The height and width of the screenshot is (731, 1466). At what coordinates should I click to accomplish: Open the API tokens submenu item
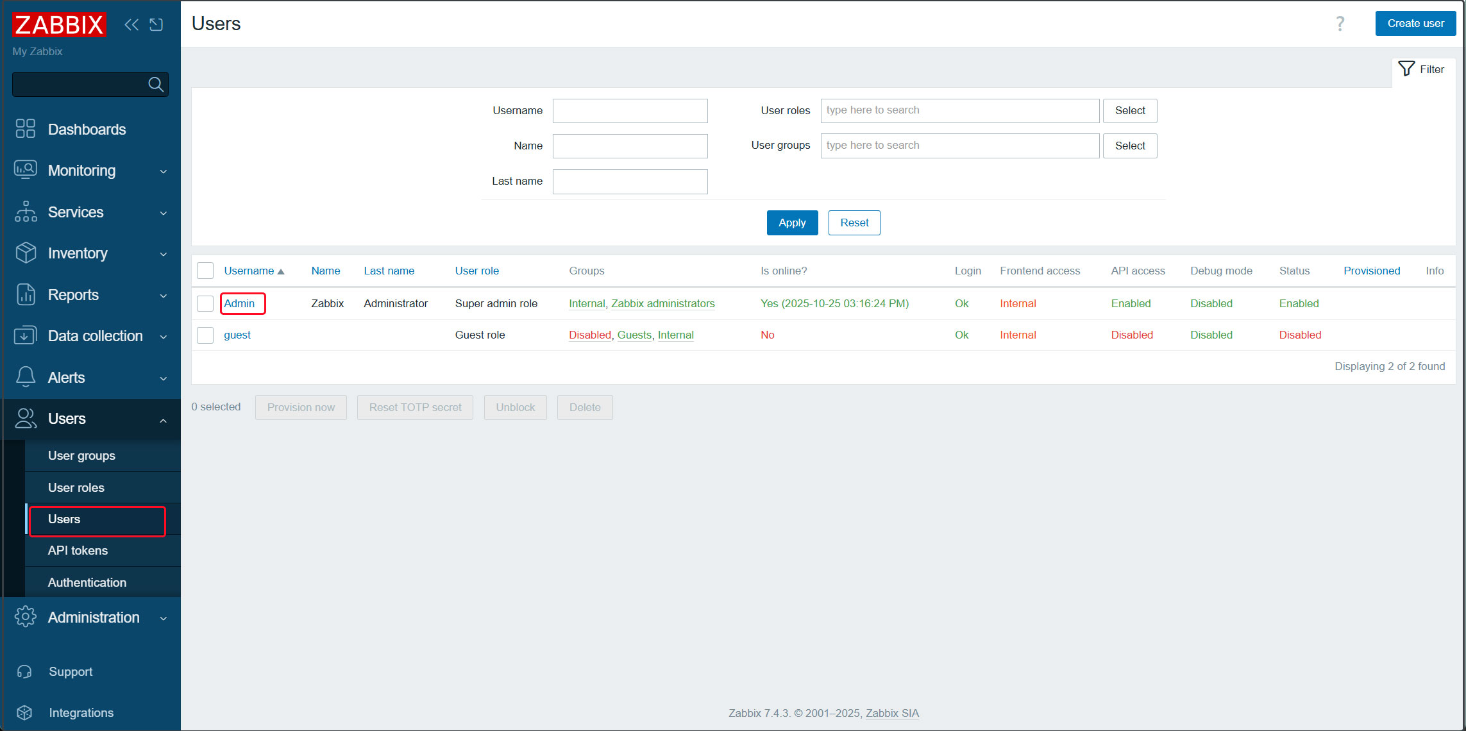click(78, 551)
